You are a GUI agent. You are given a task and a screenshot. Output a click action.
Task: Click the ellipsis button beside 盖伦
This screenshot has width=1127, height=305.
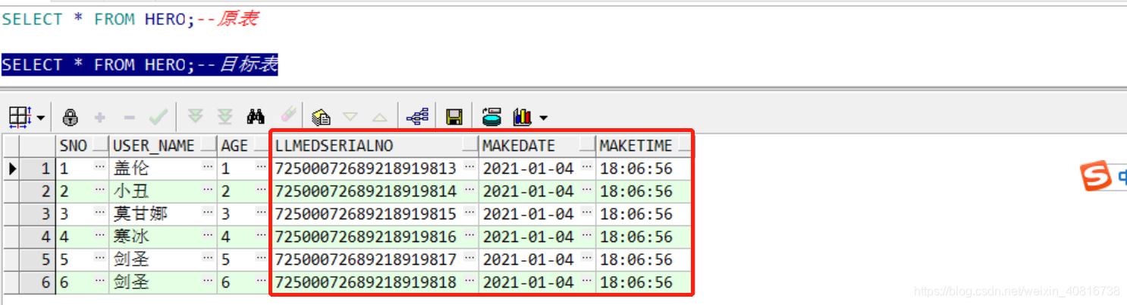[x=209, y=168]
